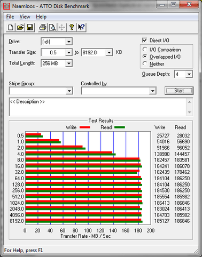Screen dimensions: 202x257
Task: Click write value 184530
Action: [162, 190]
